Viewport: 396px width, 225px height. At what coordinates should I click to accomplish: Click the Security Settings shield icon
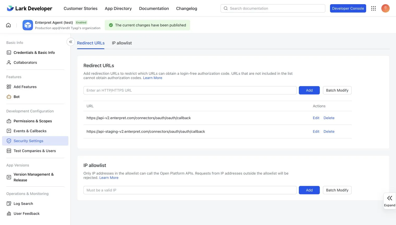[x=9, y=141]
